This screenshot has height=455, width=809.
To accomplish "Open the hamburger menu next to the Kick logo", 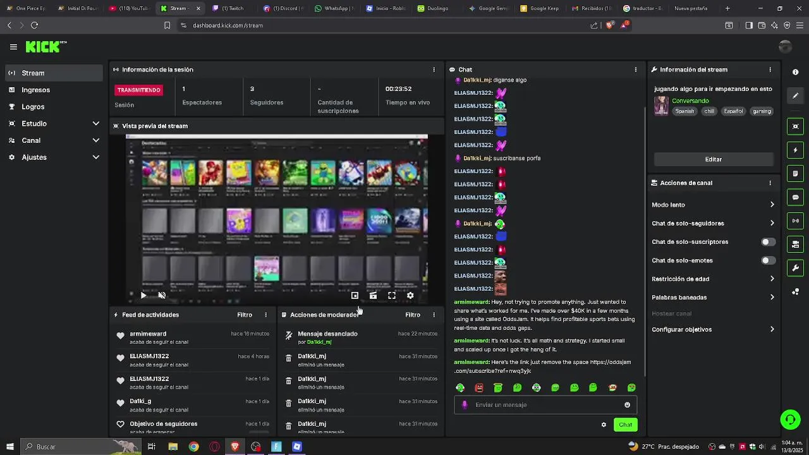I will [13, 47].
